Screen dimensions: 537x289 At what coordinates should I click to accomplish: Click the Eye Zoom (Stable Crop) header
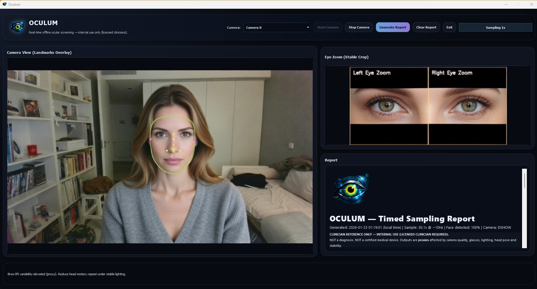coord(346,57)
